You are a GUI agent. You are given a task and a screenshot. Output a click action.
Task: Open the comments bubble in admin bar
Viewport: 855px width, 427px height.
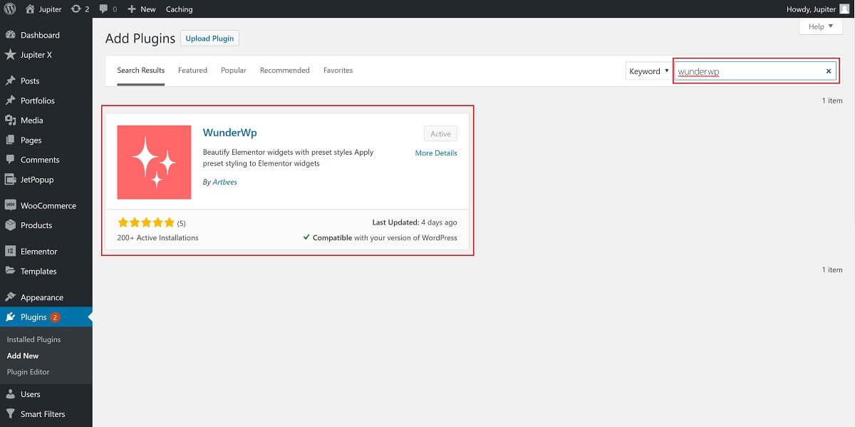(x=104, y=9)
